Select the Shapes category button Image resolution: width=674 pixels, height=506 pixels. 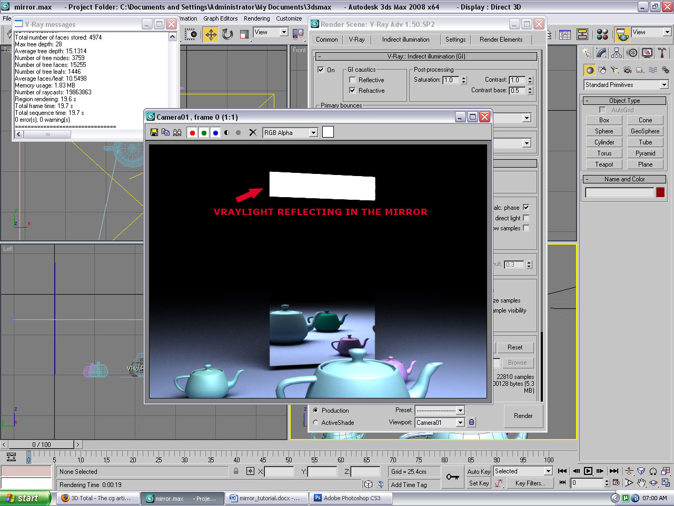[602, 70]
